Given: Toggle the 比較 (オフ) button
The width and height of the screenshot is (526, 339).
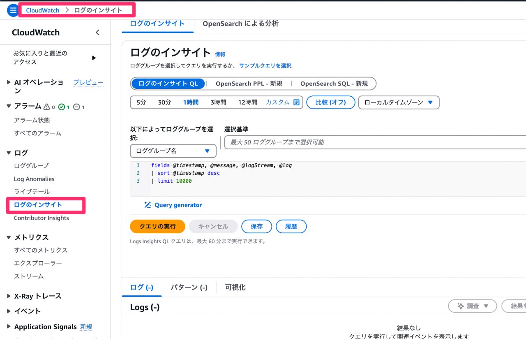Looking at the screenshot, I should (x=331, y=102).
